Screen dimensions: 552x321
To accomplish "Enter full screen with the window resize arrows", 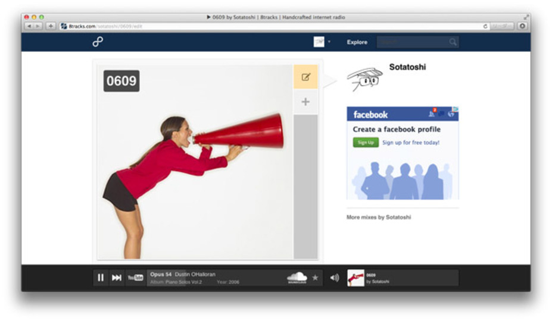I will point(526,17).
